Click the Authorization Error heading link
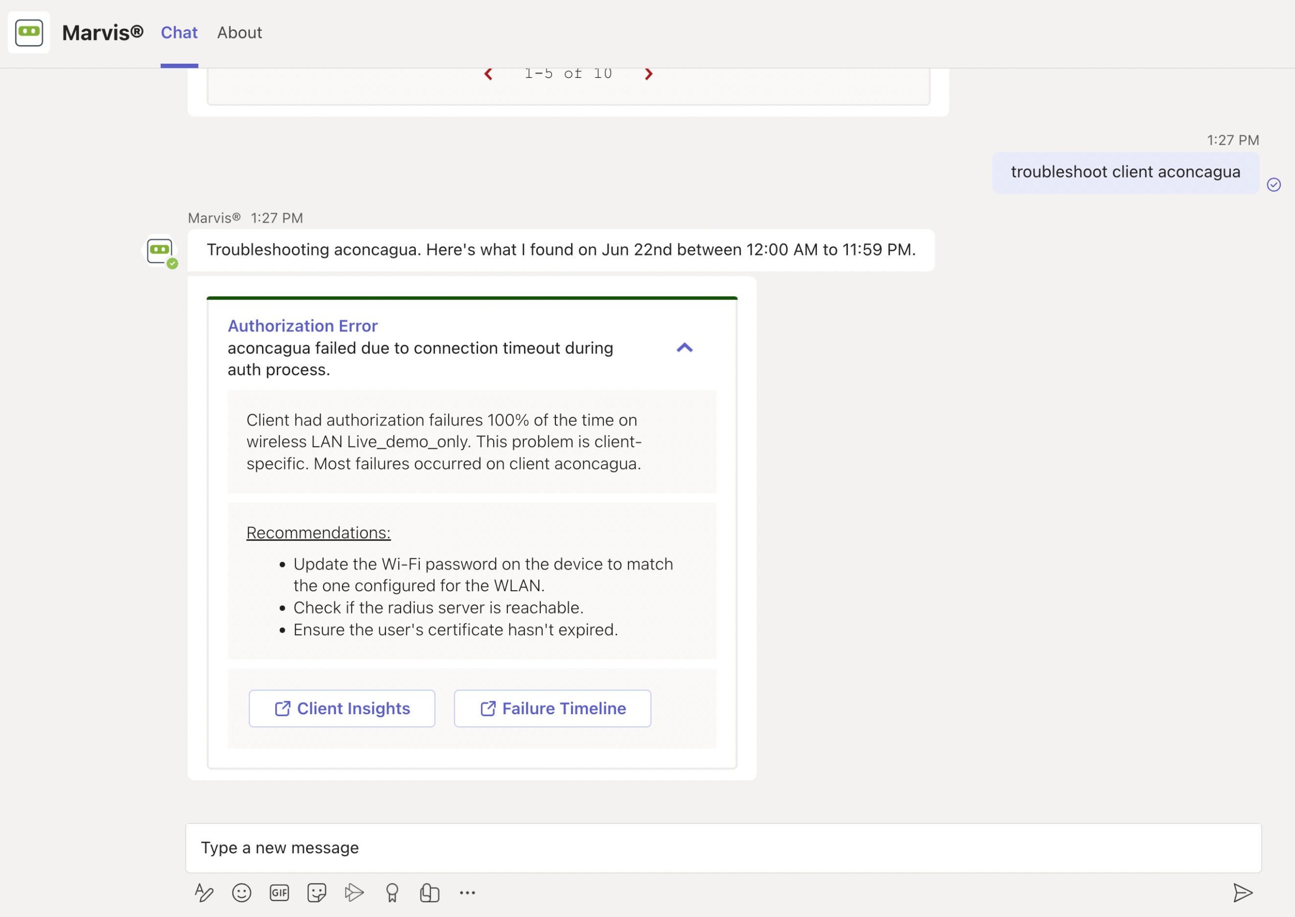1295x917 pixels. tap(302, 326)
